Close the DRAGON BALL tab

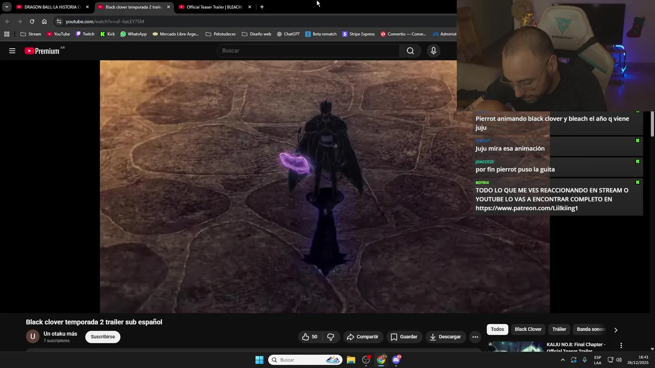coord(87,7)
